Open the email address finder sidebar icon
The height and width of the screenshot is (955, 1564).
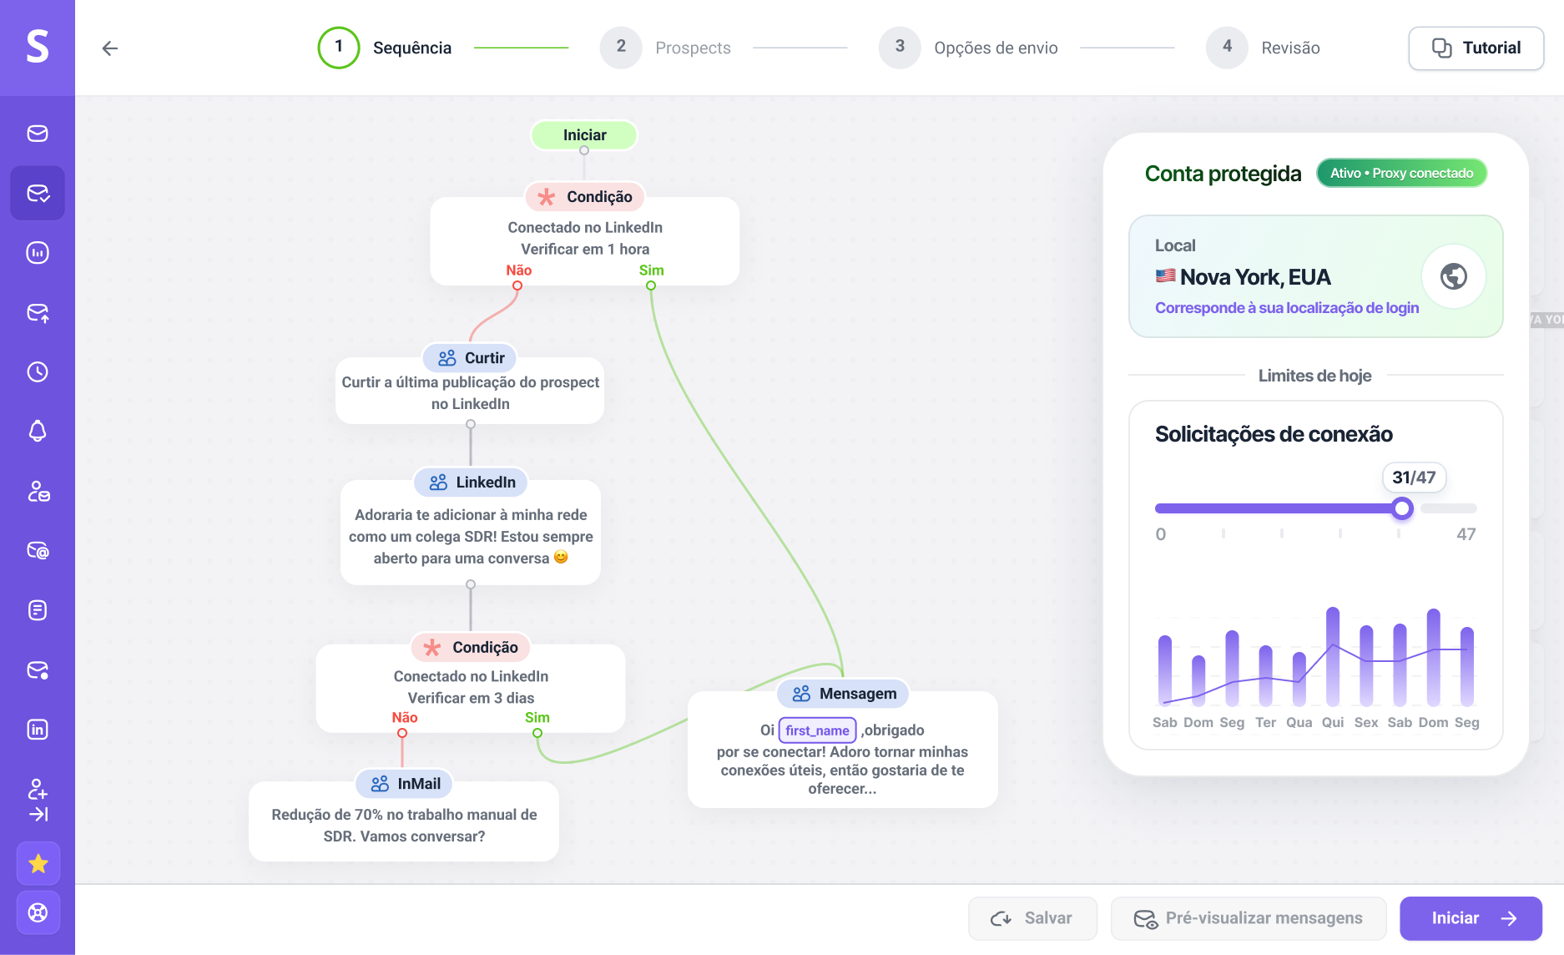(x=38, y=550)
